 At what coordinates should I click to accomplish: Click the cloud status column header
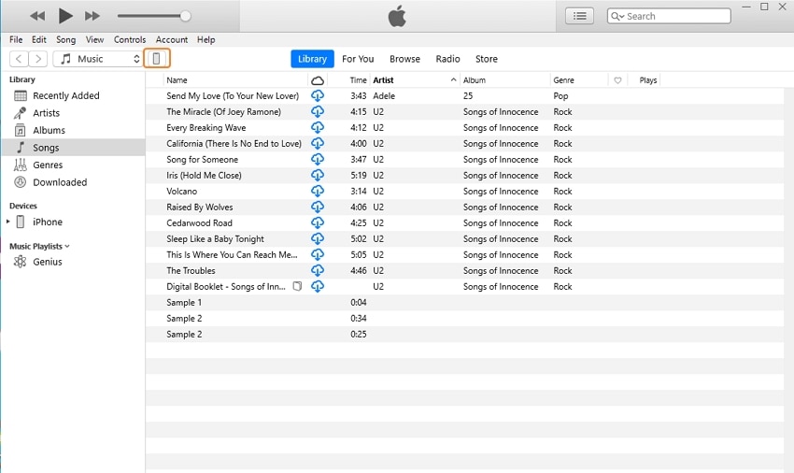(318, 80)
